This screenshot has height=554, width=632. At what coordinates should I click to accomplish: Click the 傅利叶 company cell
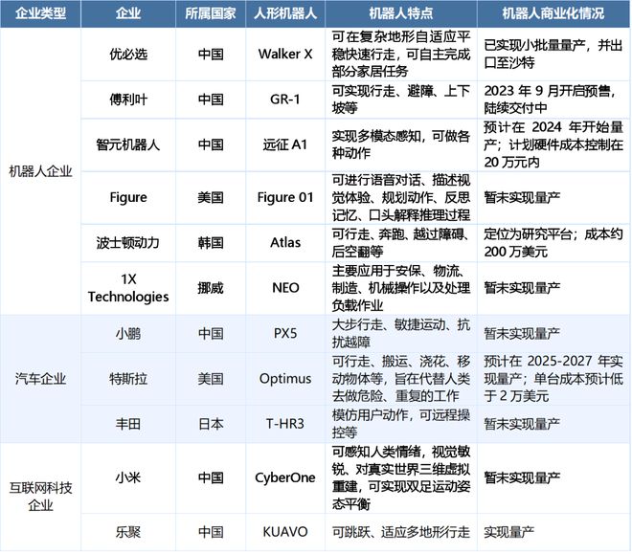(128, 100)
